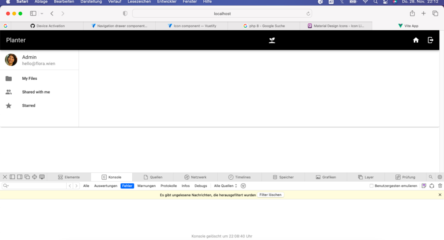The height and width of the screenshot is (240, 444).
Task: Select the Debugs console filter
Action: pyautogui.click(x=201, y=186)
